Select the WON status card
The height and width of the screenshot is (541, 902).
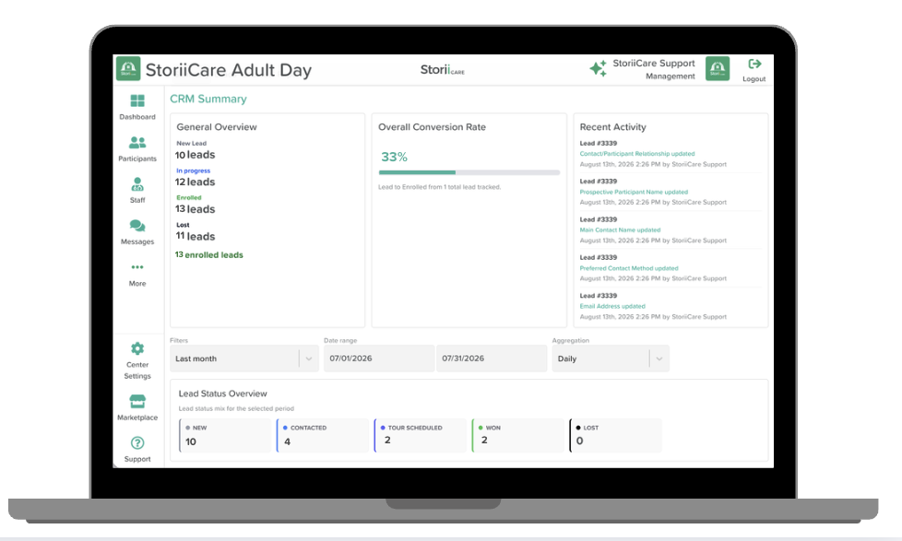point(517,435)
